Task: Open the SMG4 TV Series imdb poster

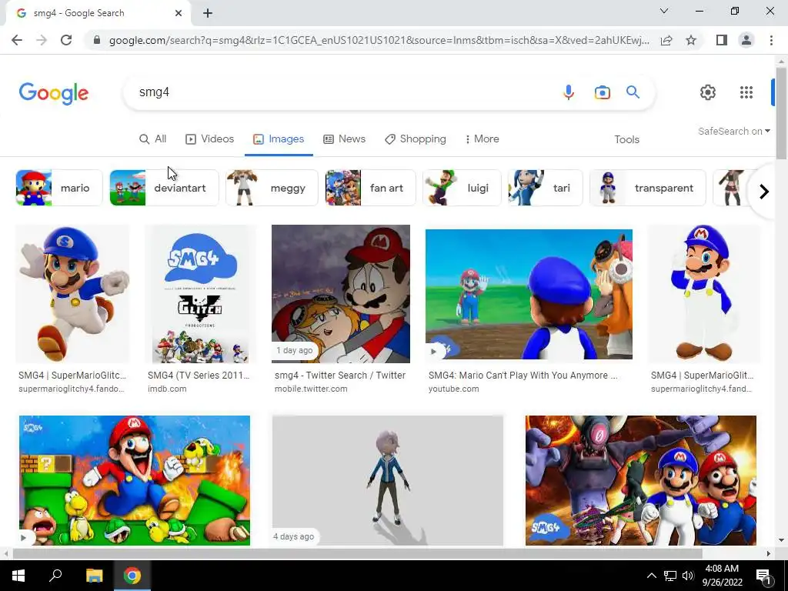Action: pyautogui.click(x=201, y=294)
